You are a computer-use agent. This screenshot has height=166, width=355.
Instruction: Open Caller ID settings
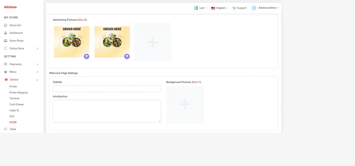click(14, 110)
